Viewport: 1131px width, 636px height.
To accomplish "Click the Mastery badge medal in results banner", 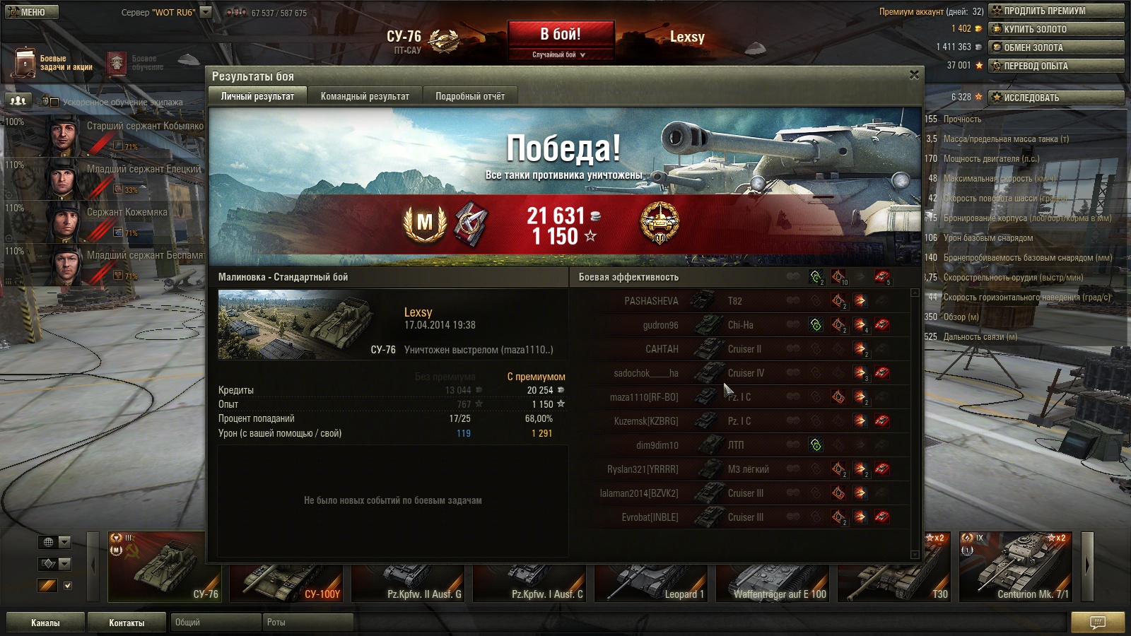I will pos(424,223).
